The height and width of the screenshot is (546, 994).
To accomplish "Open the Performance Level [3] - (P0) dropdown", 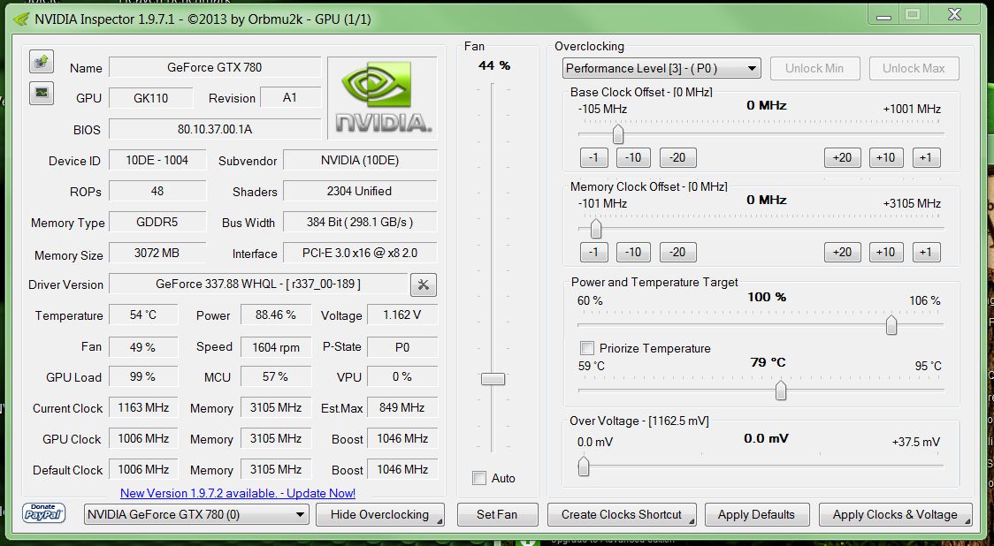I will (x=661, y=68).
